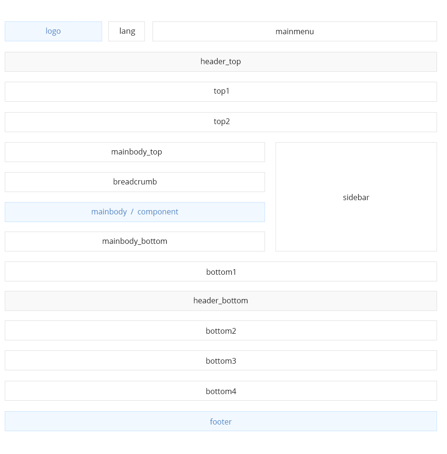Select the mainbody_bottom block

point(135,241)
